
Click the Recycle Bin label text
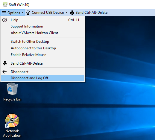[x=12, y=99]
